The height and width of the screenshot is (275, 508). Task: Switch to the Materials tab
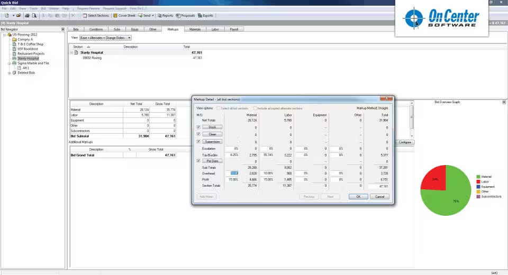[195, 29]
